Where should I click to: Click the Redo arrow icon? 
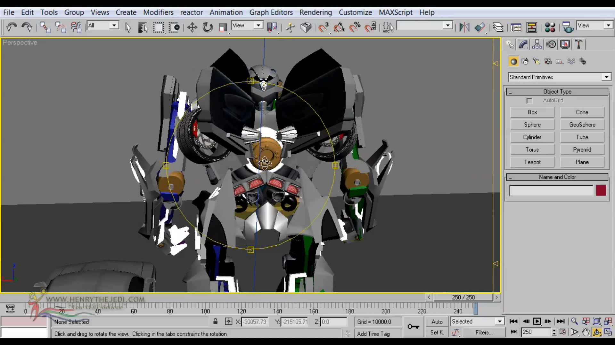coord(27,27)
